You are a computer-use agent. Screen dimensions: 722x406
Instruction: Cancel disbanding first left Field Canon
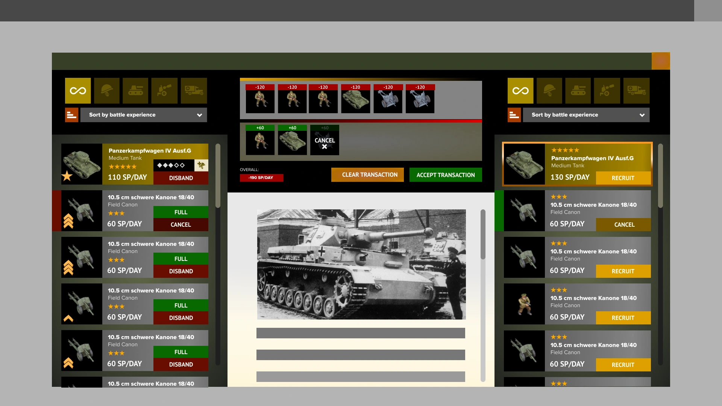click(181, 225)
